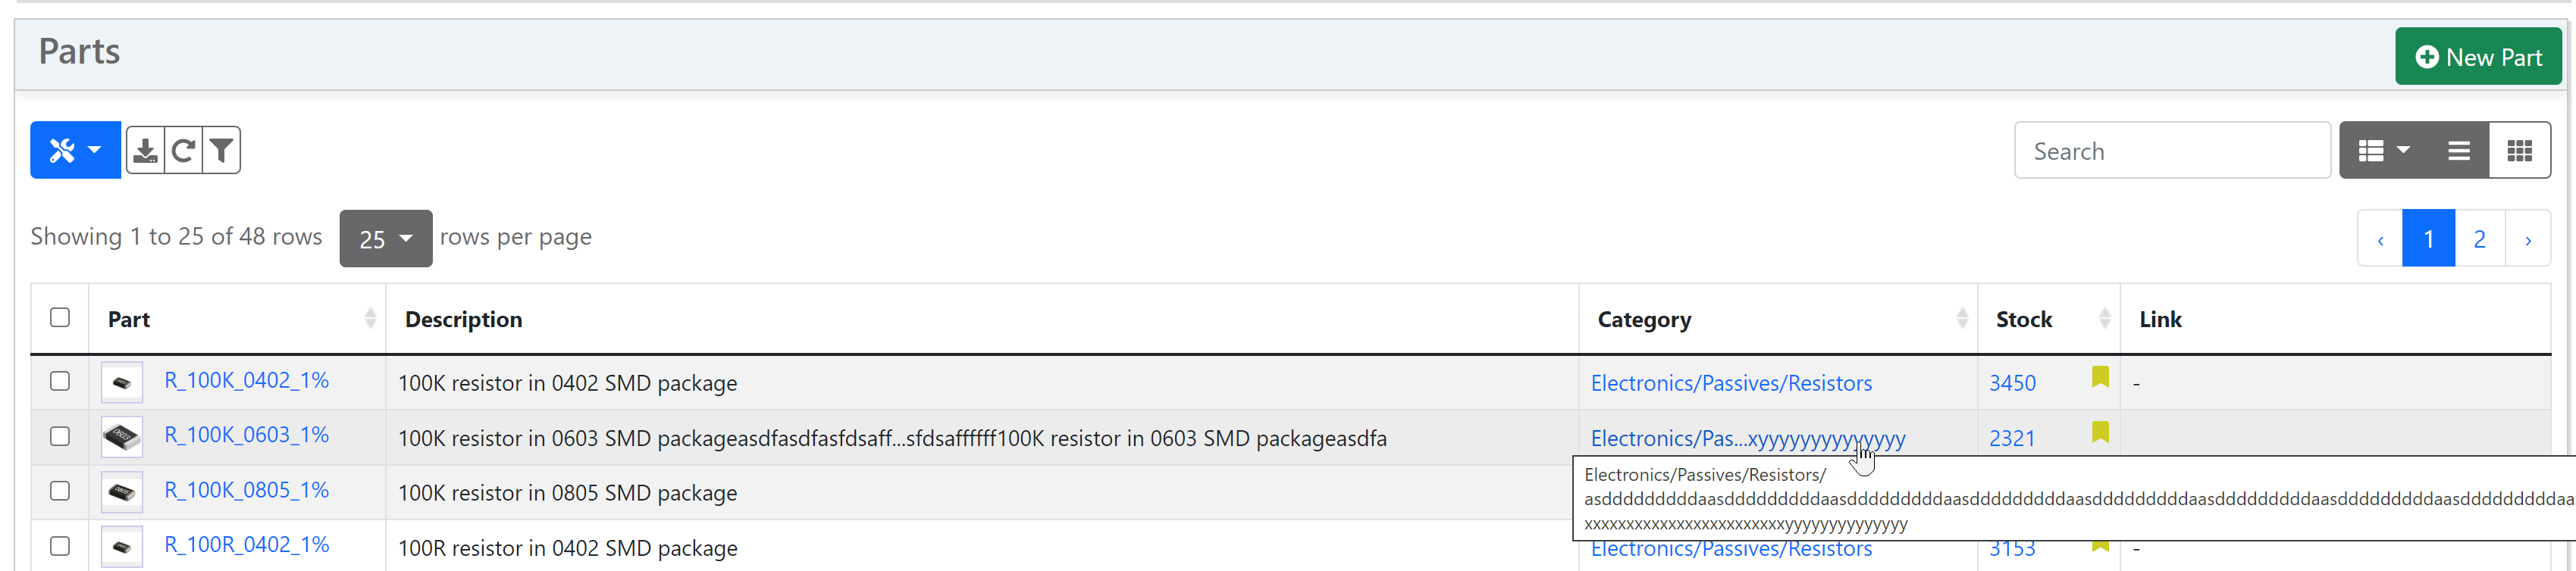
Task: Open the tools action menu
Action: [63, 150]
